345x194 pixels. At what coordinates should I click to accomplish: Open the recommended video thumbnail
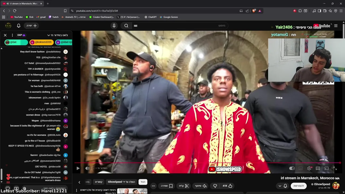coord(132,191)
